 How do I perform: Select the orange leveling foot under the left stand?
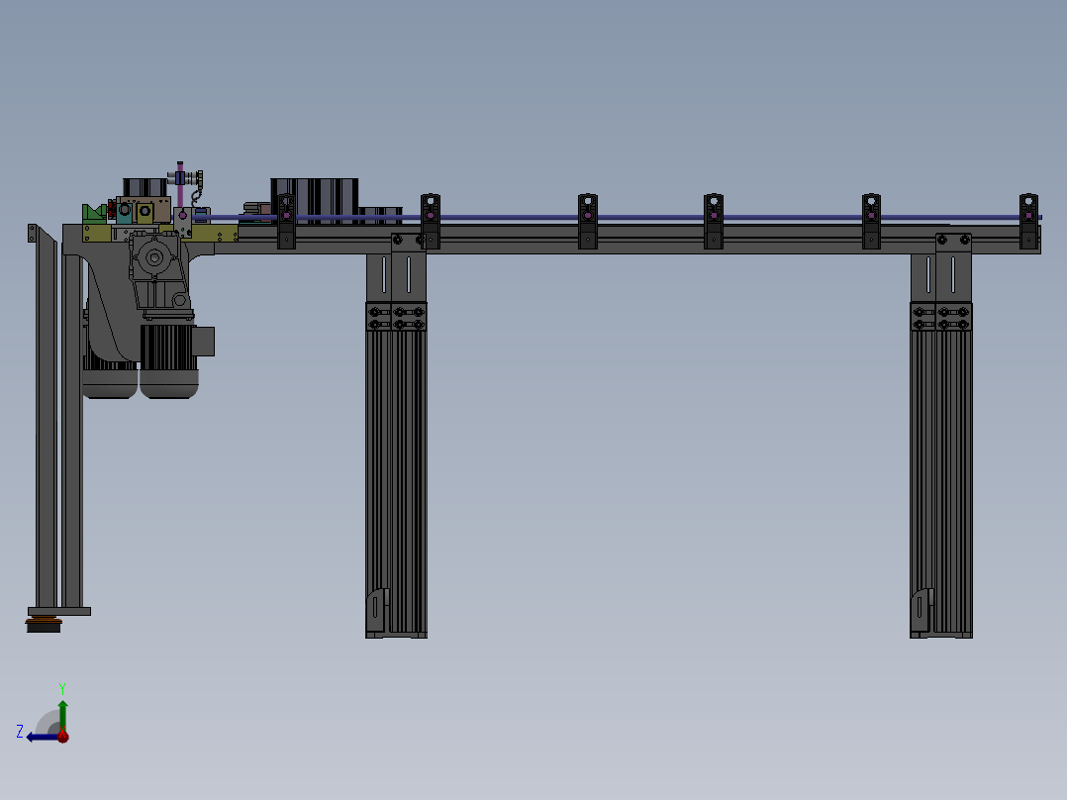coord(45,624)
